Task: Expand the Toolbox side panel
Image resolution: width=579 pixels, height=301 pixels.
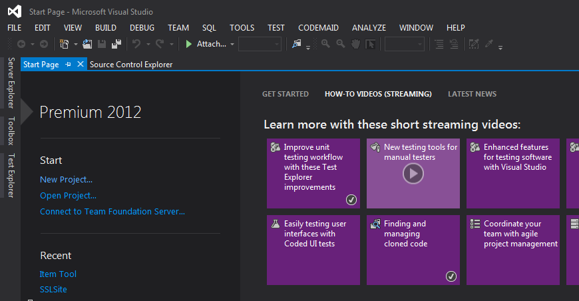Action: [11, 131]
